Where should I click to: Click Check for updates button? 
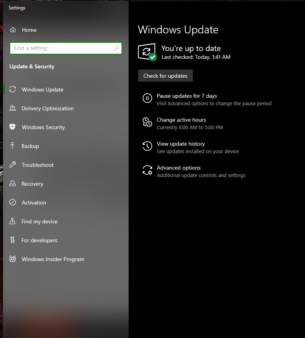point(165,76)
